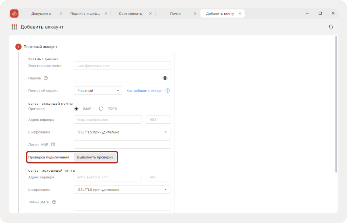Open the apps grid menu icon
Image resolution: width=347 pixels, height=223 pixels.
click(x=14, y=27)
